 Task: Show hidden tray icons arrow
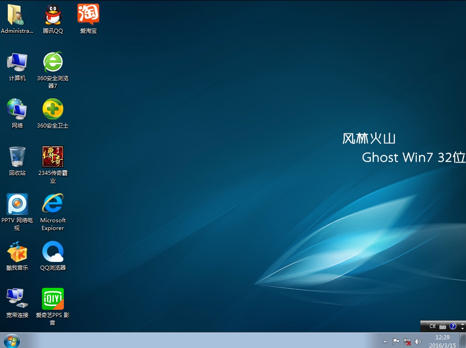click(x=385, y=342)
